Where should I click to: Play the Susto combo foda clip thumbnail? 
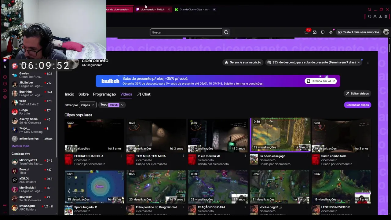click(341, 135)
